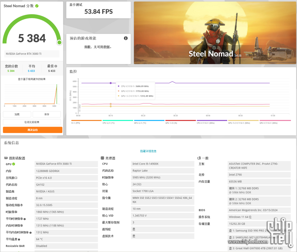Click the memory value 12288MB GDDR6X
Screen dimensions: 297x252
(x=66, y=171)
